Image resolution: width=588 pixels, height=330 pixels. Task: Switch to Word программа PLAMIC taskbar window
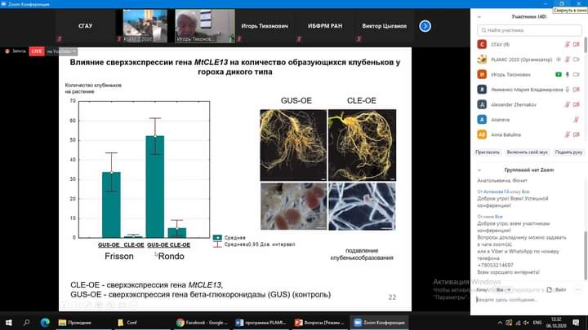[x=261, y=323]
